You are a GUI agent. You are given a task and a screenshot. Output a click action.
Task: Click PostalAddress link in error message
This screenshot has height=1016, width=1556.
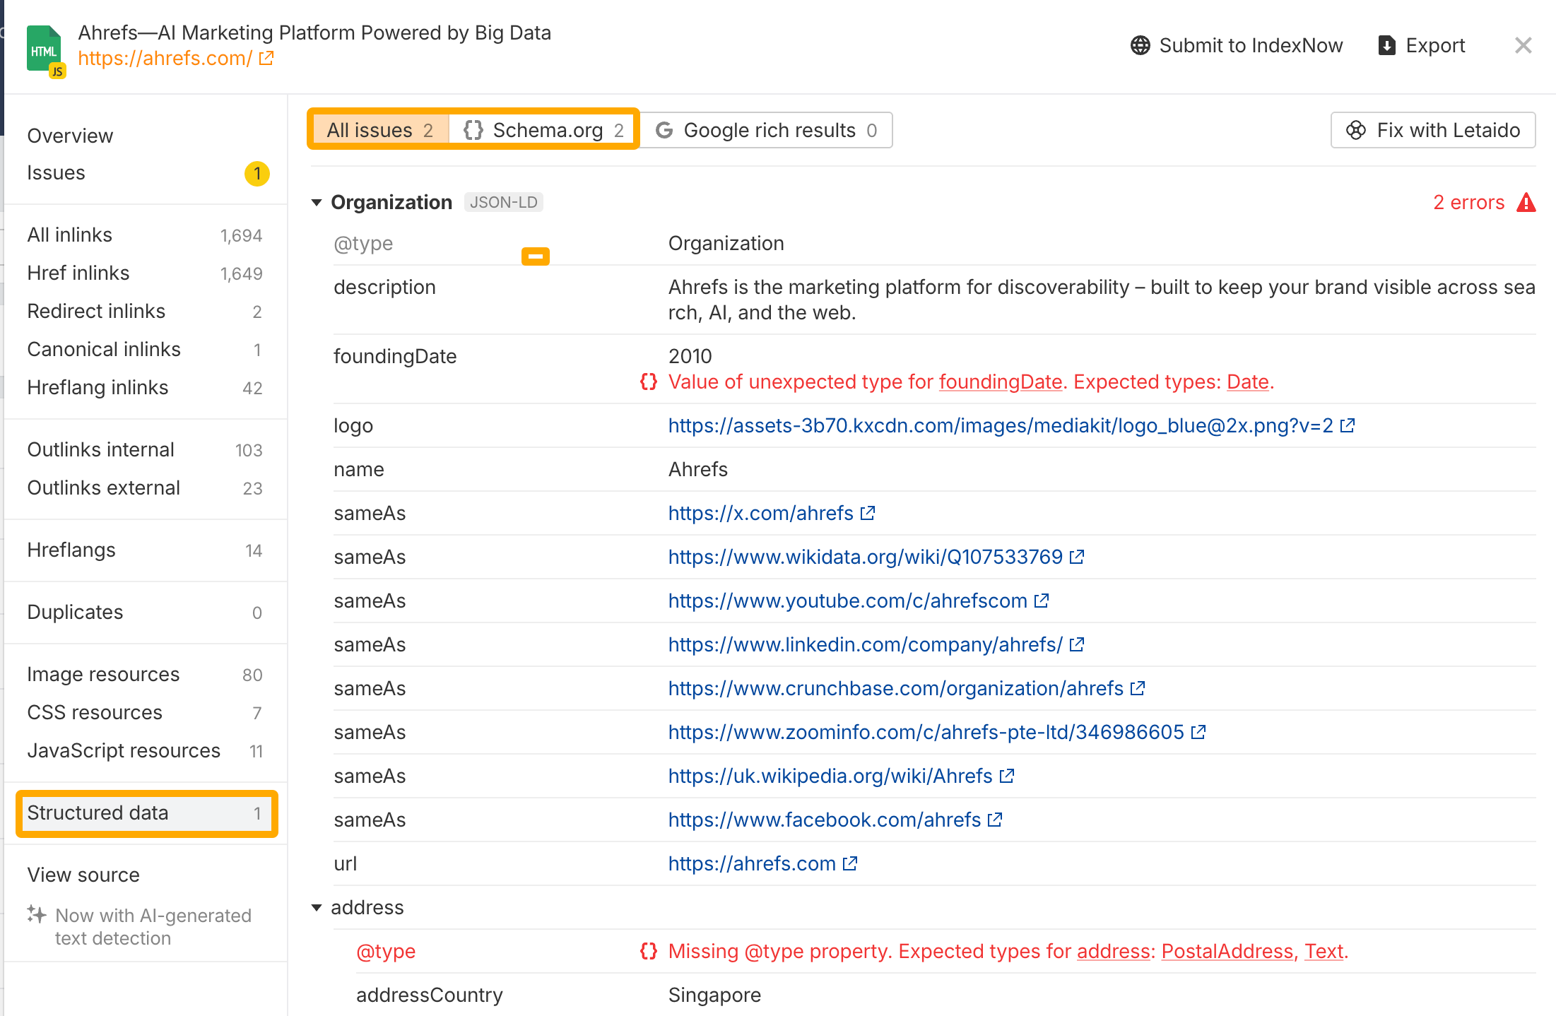(1227, 951)
